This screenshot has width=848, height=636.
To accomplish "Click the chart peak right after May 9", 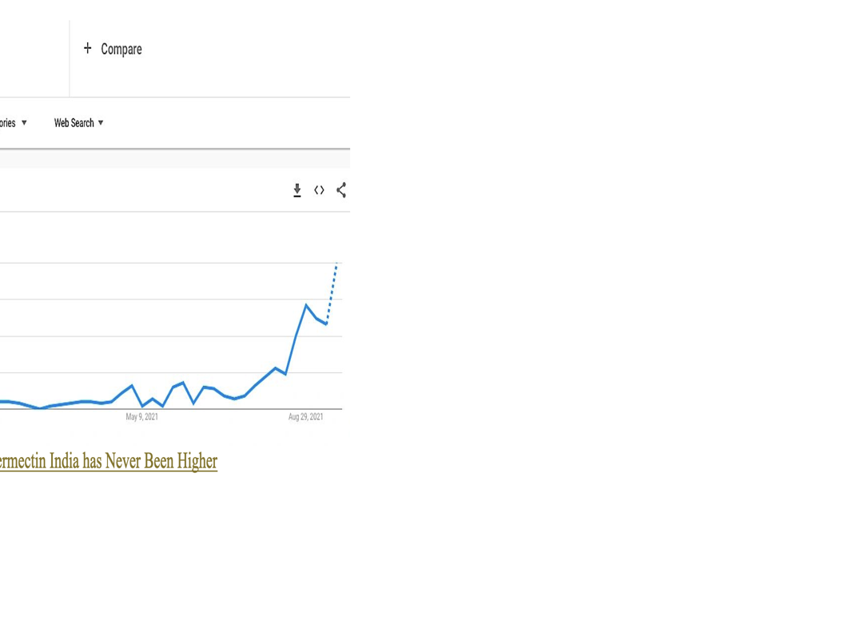I will [183, 383].
